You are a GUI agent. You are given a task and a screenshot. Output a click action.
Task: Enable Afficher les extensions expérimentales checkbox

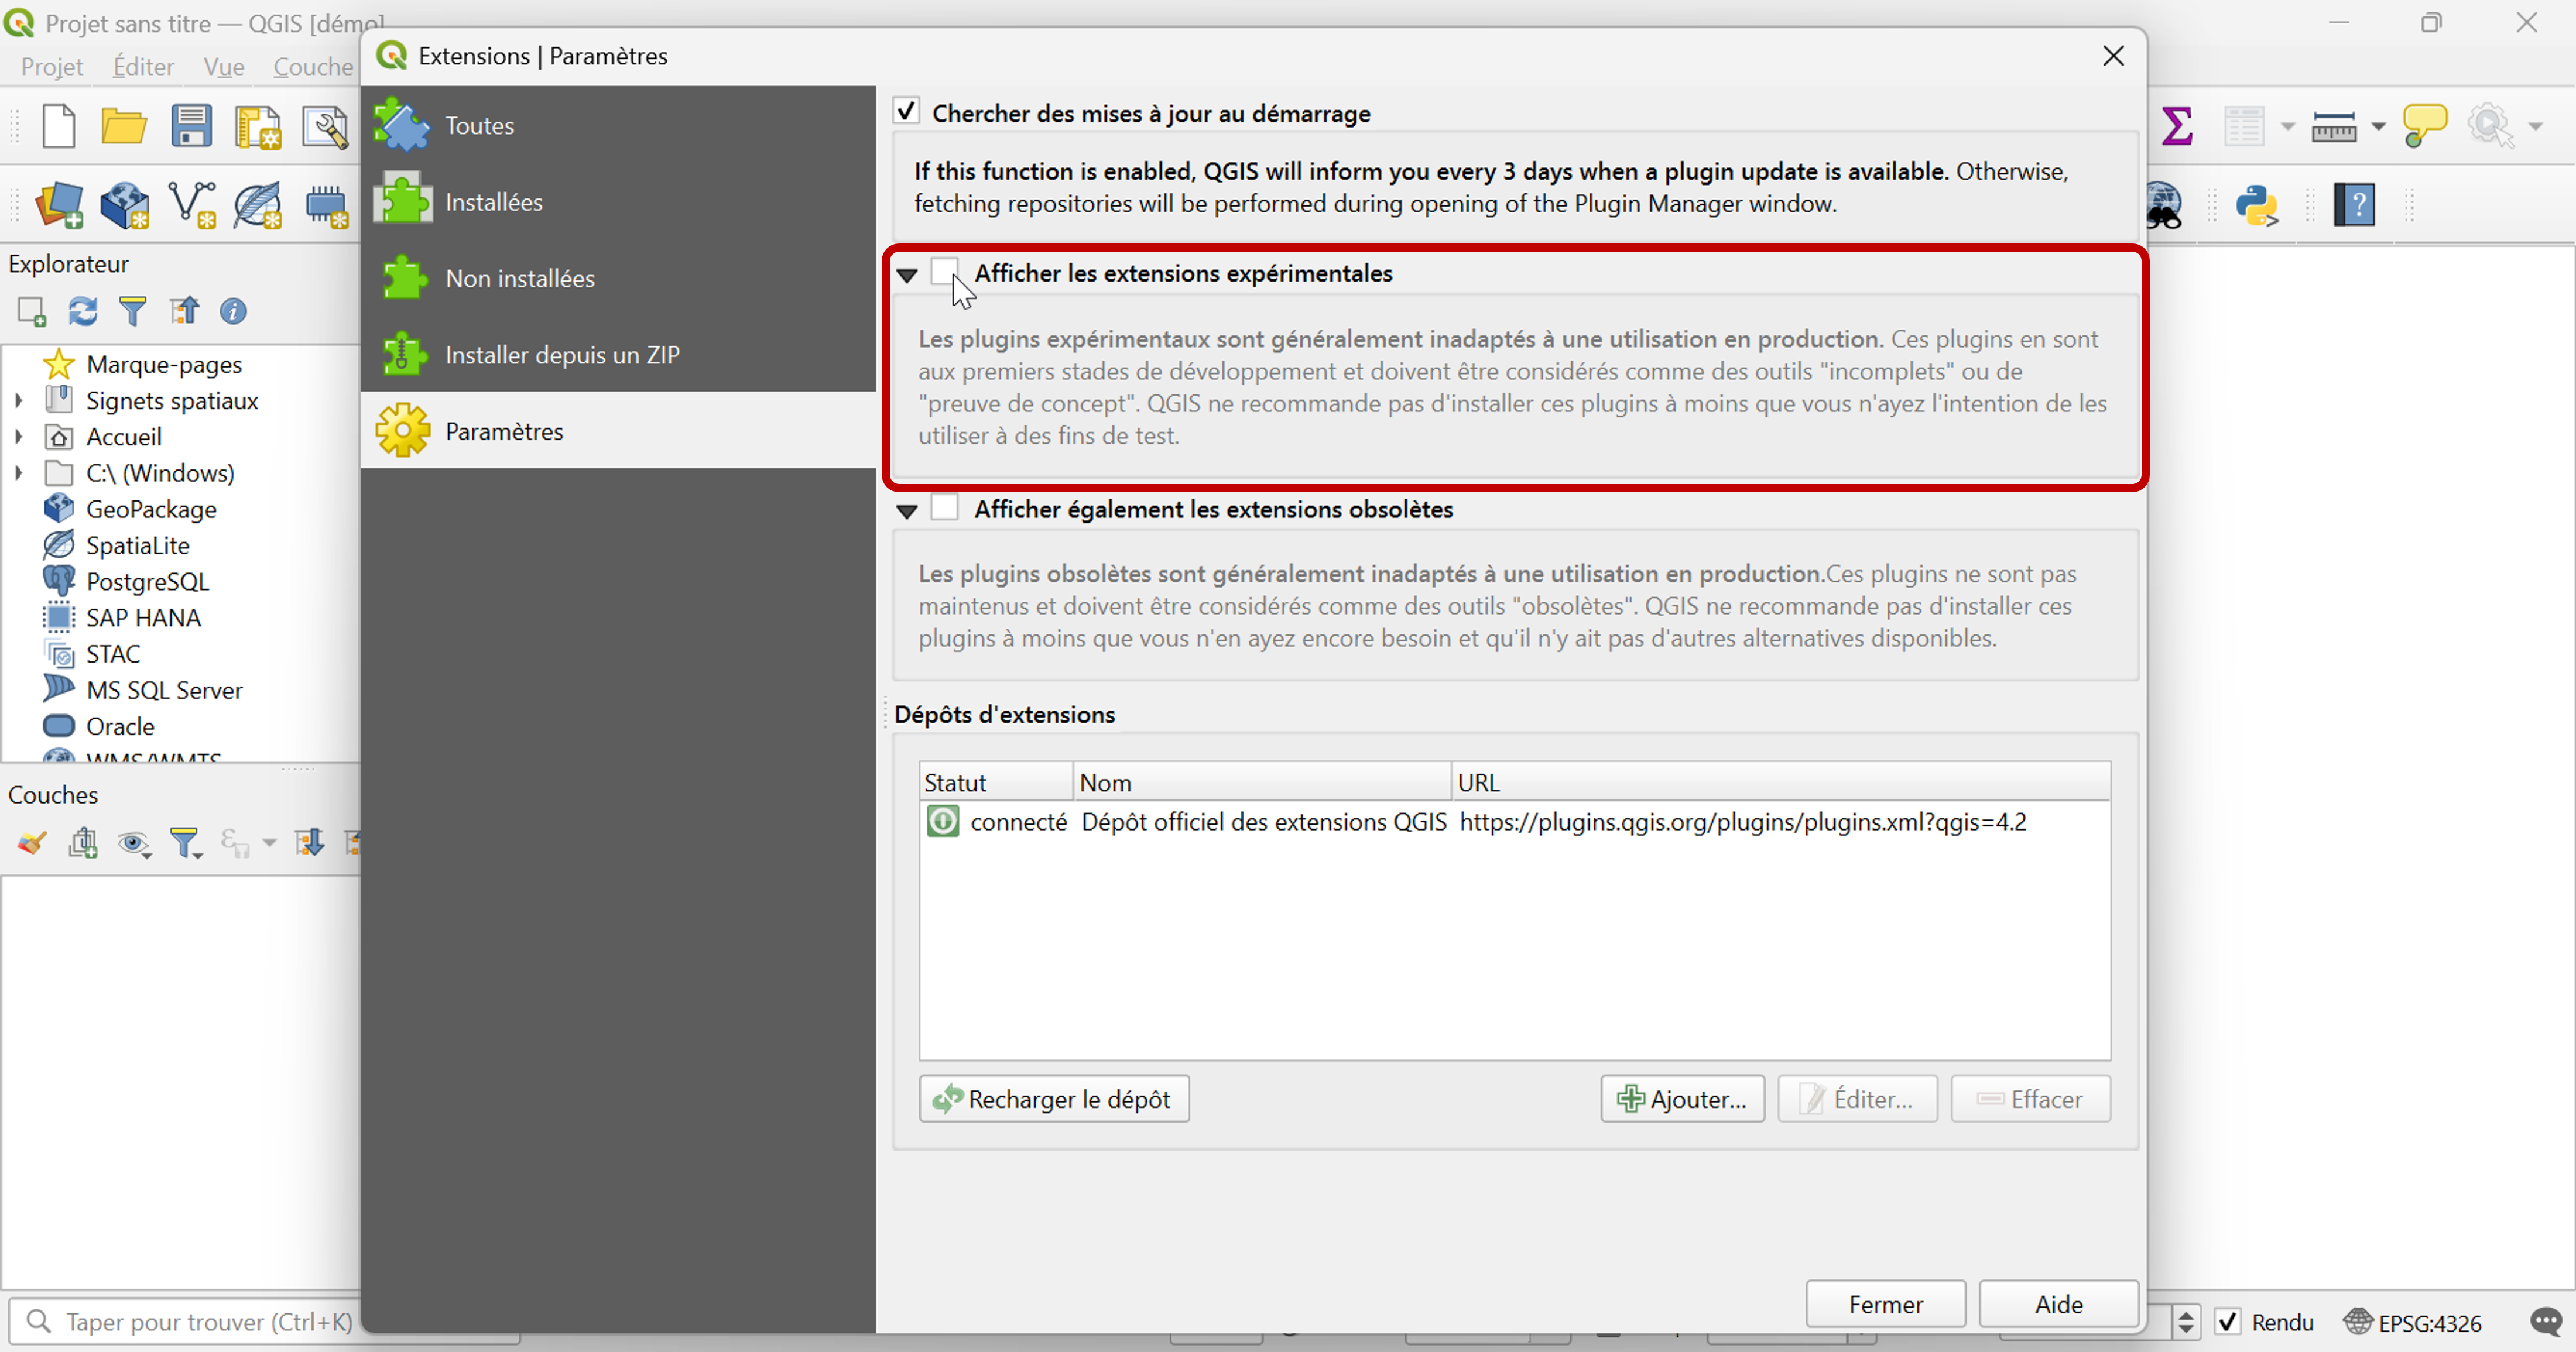(945, 272)
